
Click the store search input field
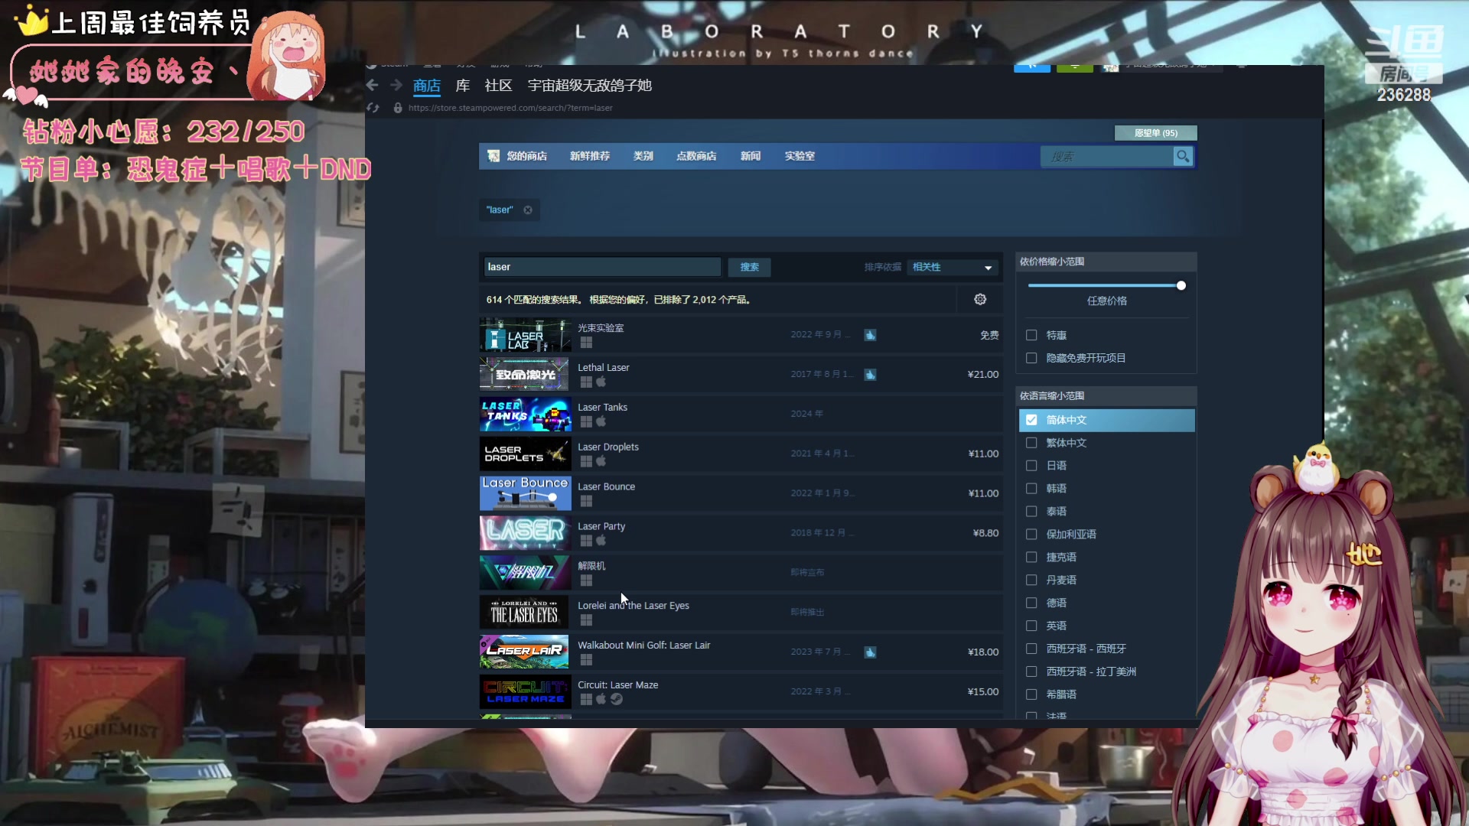(x=1107, y=157)
